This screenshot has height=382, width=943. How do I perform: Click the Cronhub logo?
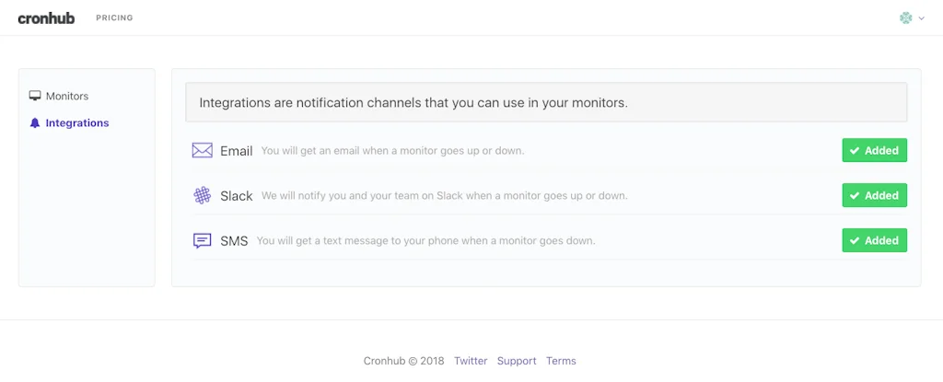tap(46, 17)
